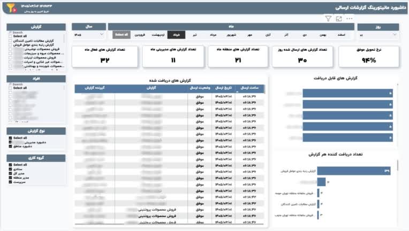Select the highlighted month خرداد
This screenshot has height=231, width=409.
pyautogui.click(x=176, y=35)
